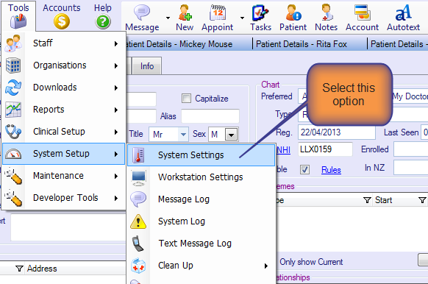Expand the Staff submenu arrow

pos(116,43)
